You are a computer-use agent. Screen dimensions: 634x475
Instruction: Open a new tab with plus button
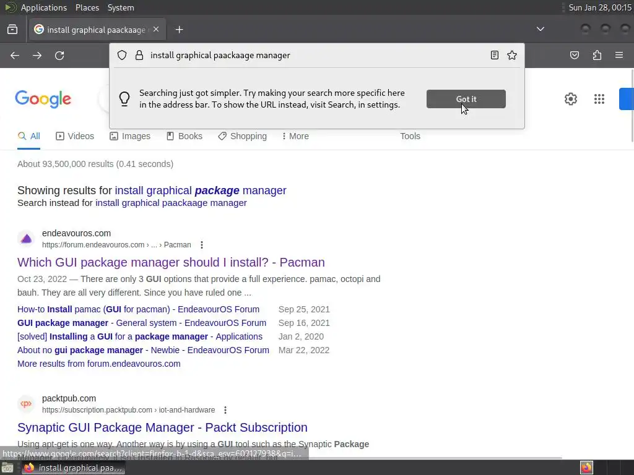(x=179, y=30)
